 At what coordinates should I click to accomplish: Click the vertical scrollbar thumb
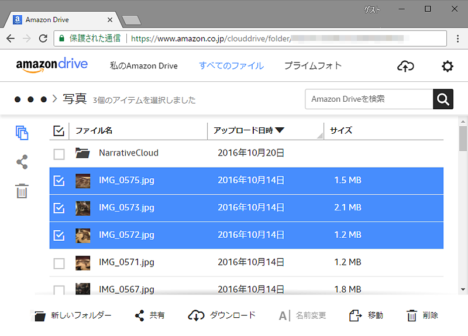463,139
